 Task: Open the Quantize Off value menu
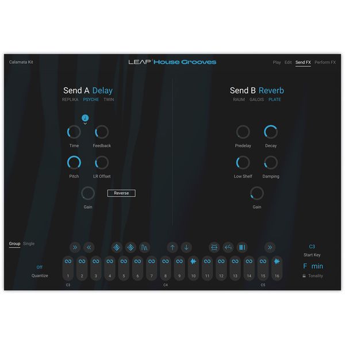pos(40,267)
